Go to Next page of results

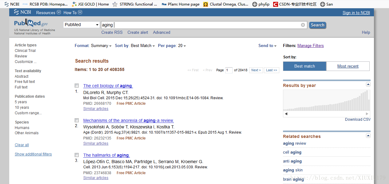[256, 70]
